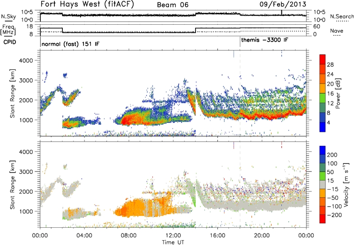
Task: Click the '1000' tick of the power panel
Action: tap(26, 120)
